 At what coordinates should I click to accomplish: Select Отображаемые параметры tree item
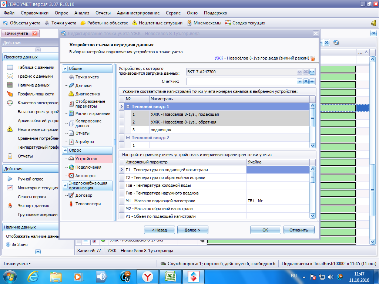pos(90,104)
